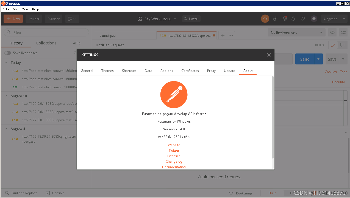Open the Certificates settings tab
This screenshot has height=198, width=350.
[x=190, y=70]
